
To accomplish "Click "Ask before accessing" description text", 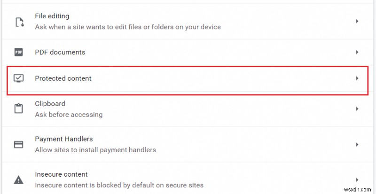I will [x=69, y=114].
